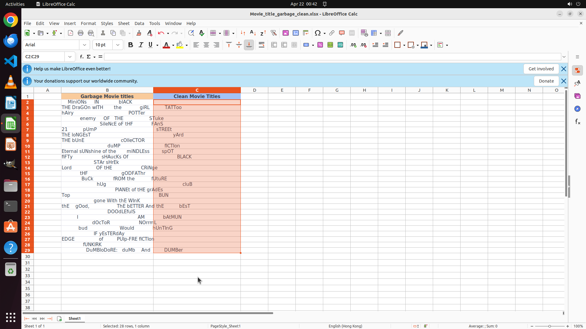The width and height of the screenshot is (586, 329).
Task: Expand the Name Box cell reference dropdown
Action: [x=70, y=57]
